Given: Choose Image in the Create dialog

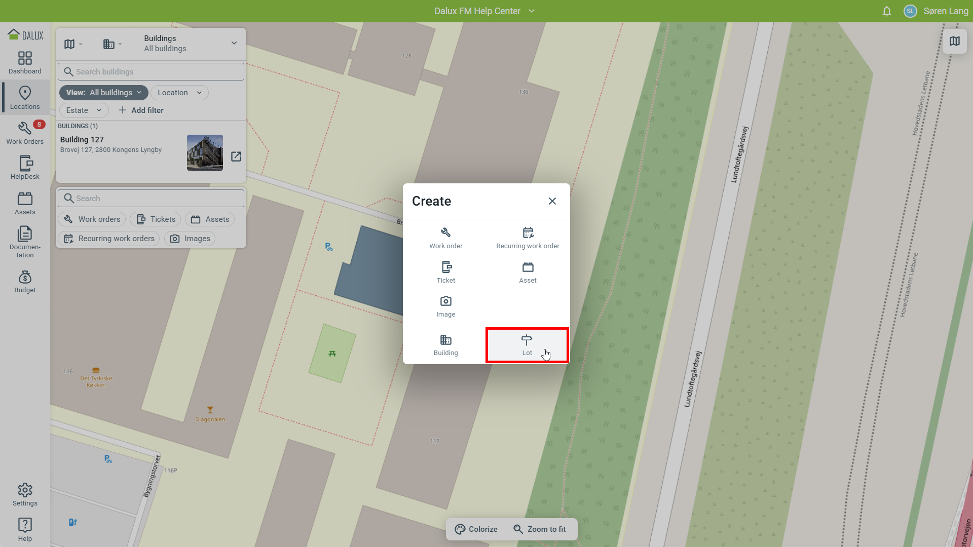Looking at the screenshot, I should tap(445, 306).
